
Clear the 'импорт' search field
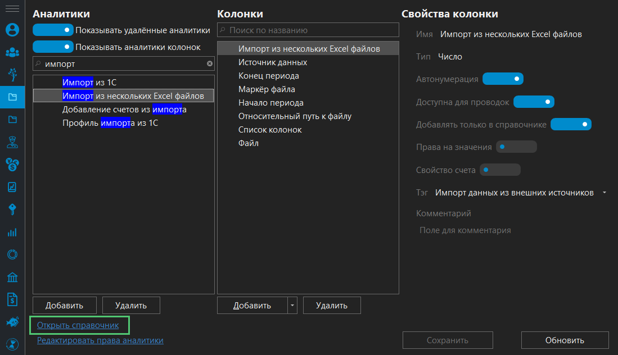click(x=210, y=64)
